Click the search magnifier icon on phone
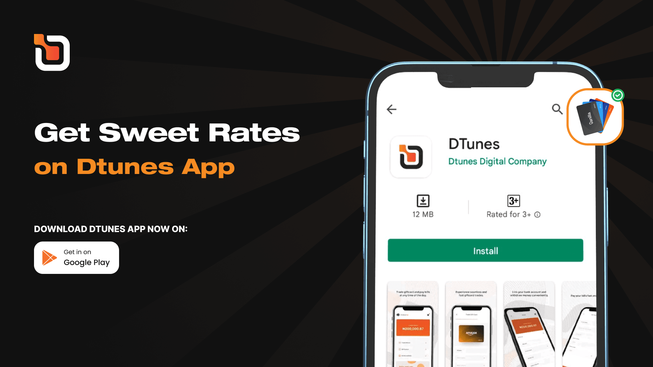Screen dimensions: 653x367 [556, 109]
